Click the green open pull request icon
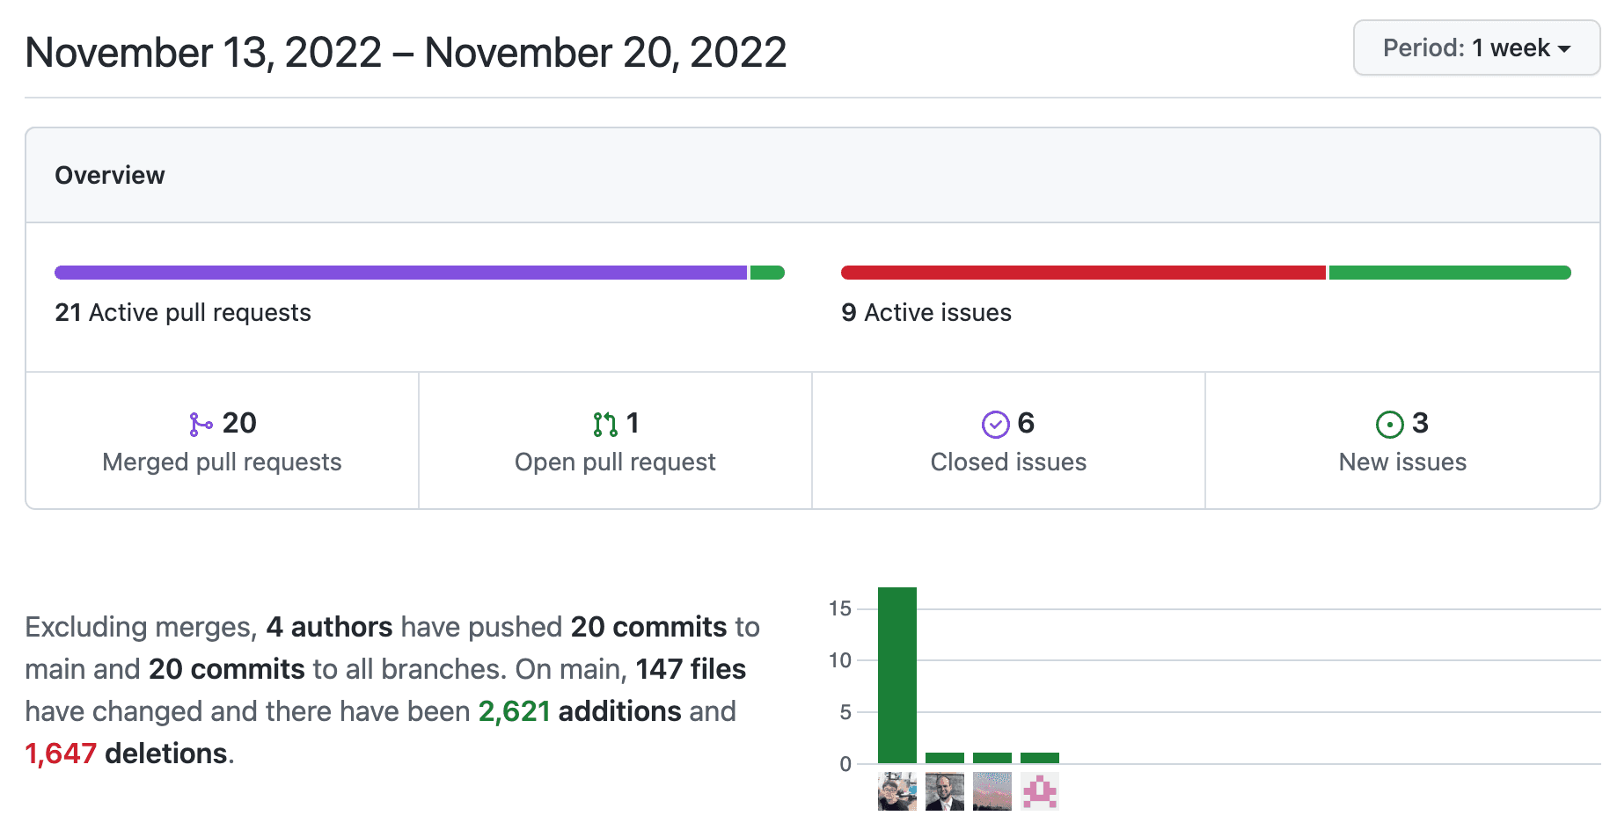The height and width of the screenshot is (830, 1610). pyautogui.click(x=605, y=425)
